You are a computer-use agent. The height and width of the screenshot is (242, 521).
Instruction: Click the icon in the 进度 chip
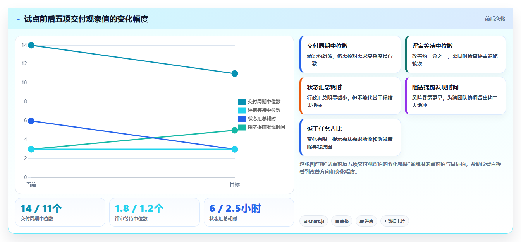[362, 222]
